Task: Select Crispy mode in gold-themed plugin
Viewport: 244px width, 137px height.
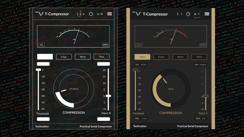Action: point(161,57)
